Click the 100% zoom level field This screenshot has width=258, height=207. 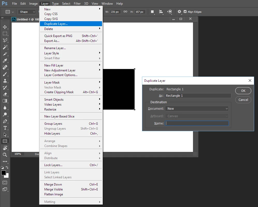click(x=18, y=154)
